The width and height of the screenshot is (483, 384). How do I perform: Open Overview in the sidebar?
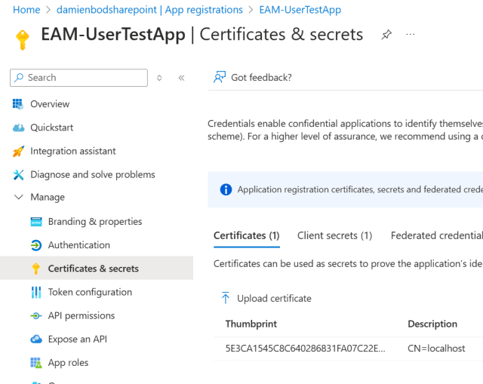tap(50, 104)
